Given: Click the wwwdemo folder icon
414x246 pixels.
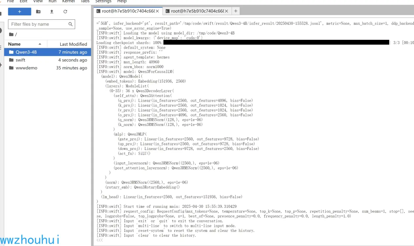Looking at the screenshot, I should pos(12,68).
